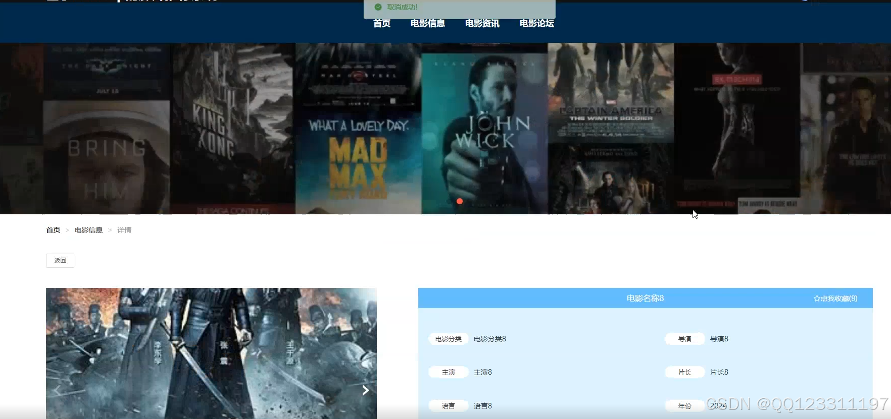
Task: Click the green success check icon
Action: [378, 7]
